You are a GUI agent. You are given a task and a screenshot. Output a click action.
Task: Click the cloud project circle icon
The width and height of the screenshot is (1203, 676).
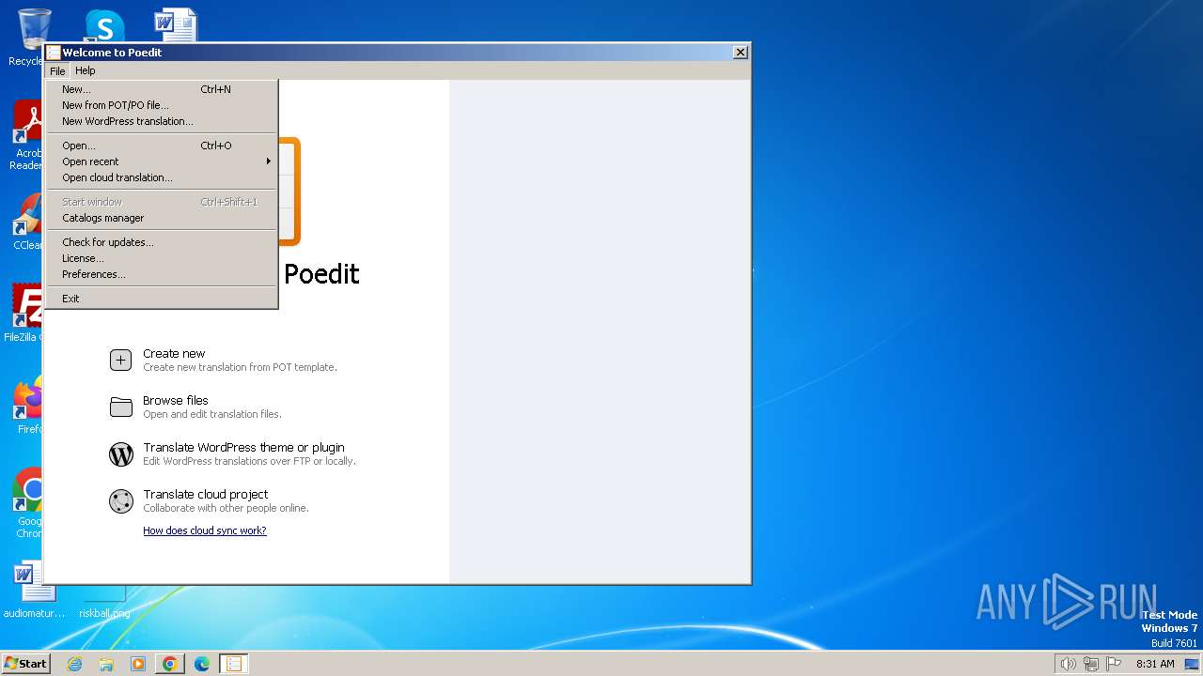pos(120,501)
